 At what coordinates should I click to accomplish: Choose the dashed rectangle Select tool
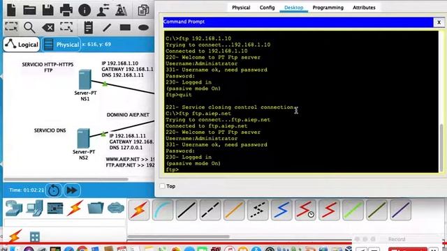(x=11, y=27)
